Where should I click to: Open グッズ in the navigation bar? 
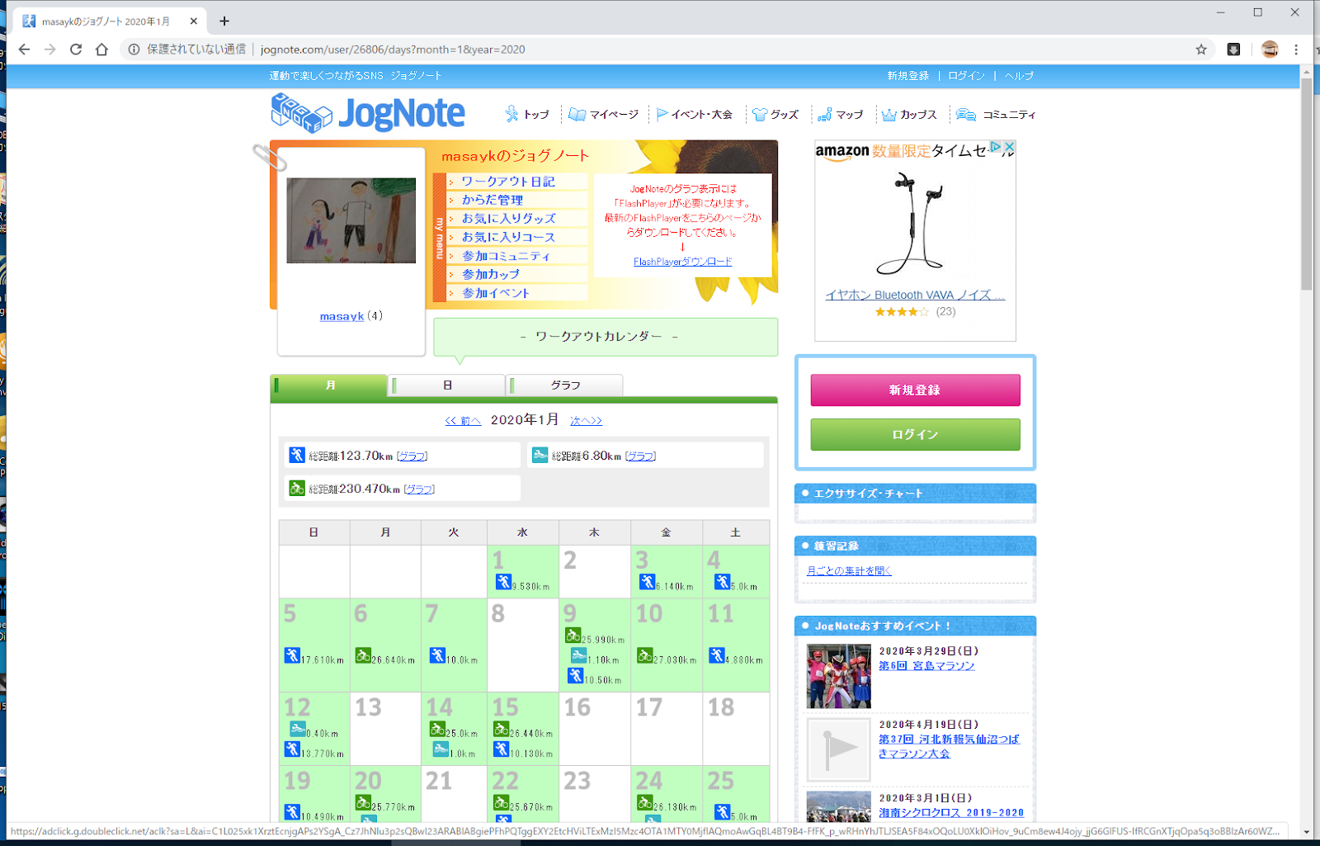tap(775, 115)
